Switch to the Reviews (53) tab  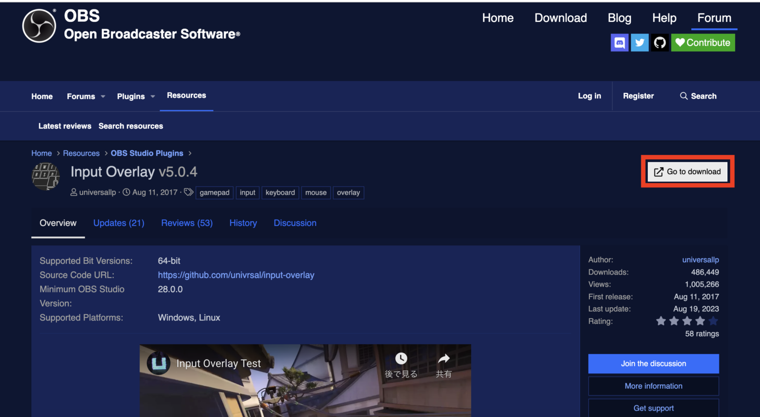pos(187,223)
